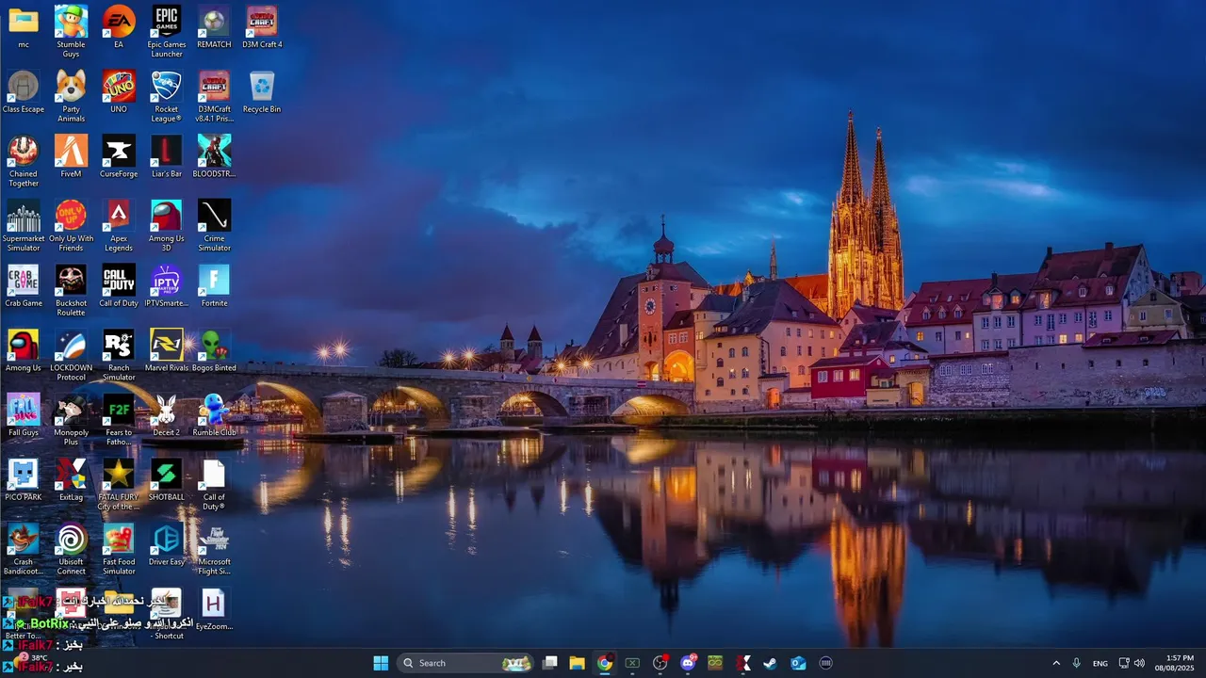Open Outlook from the taskbar

(x=798, y=663)
